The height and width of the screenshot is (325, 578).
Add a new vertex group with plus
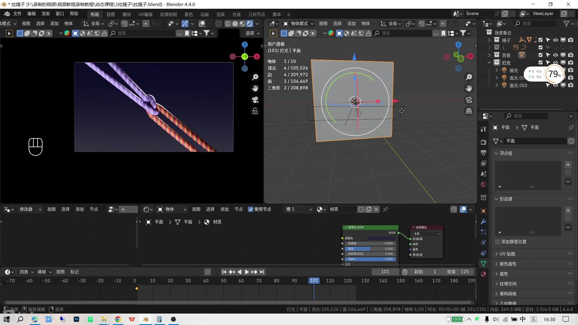568,165
